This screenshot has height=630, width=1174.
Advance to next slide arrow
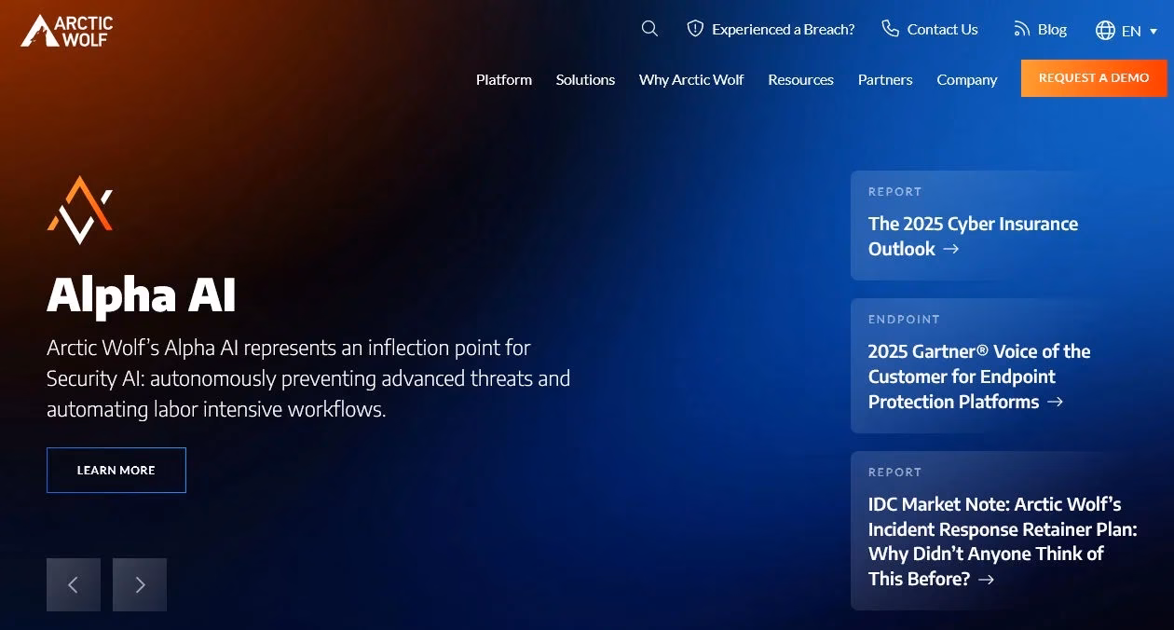[140, 584]
